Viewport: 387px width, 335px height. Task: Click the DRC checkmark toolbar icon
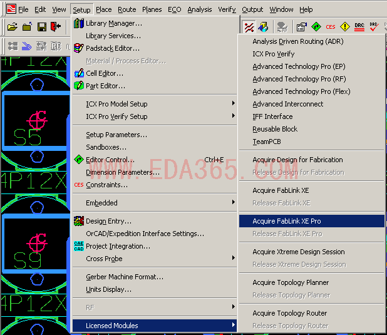click(374, 27)
